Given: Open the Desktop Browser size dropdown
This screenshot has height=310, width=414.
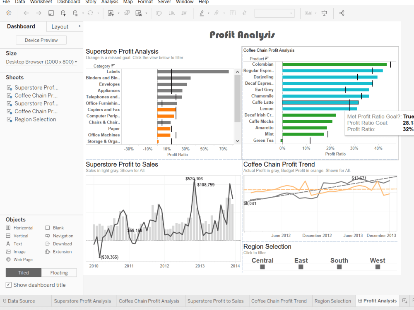Looking at the screenshot, I should click(x=41, y=62).
